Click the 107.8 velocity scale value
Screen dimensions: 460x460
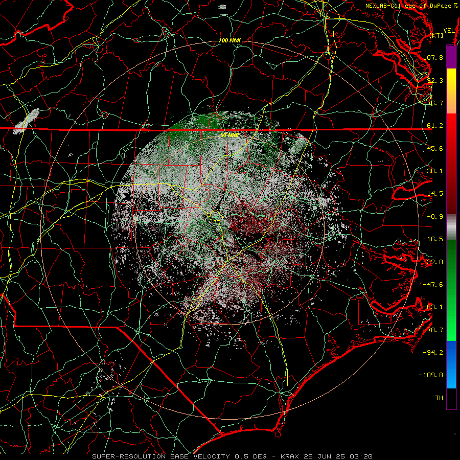point(433,57)
